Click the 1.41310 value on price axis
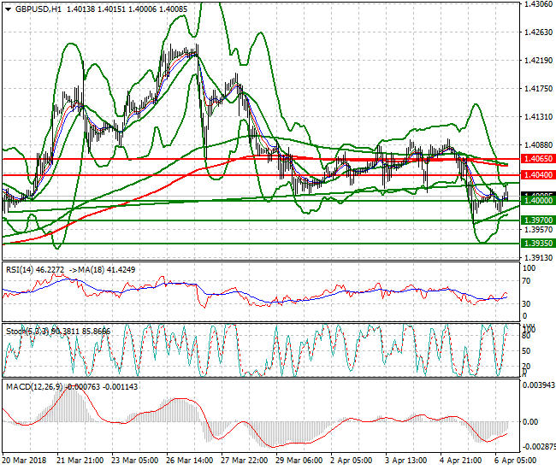The image size is (556, 470). click(x=536, y=117)
